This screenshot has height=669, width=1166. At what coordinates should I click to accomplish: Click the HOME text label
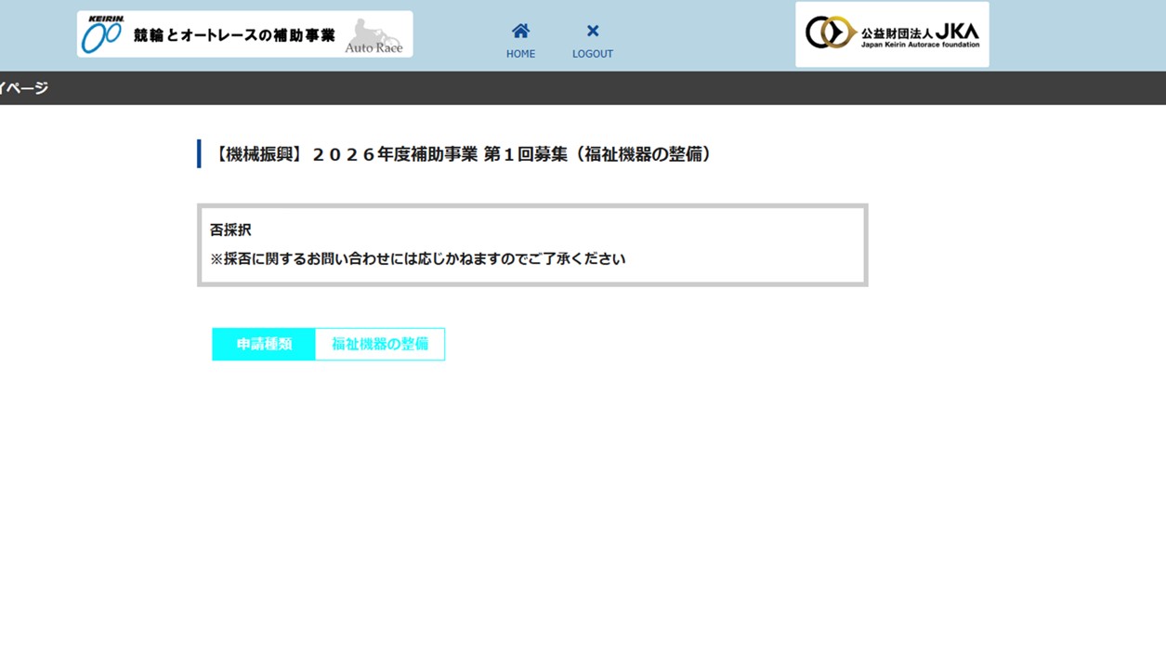[520, 54]
